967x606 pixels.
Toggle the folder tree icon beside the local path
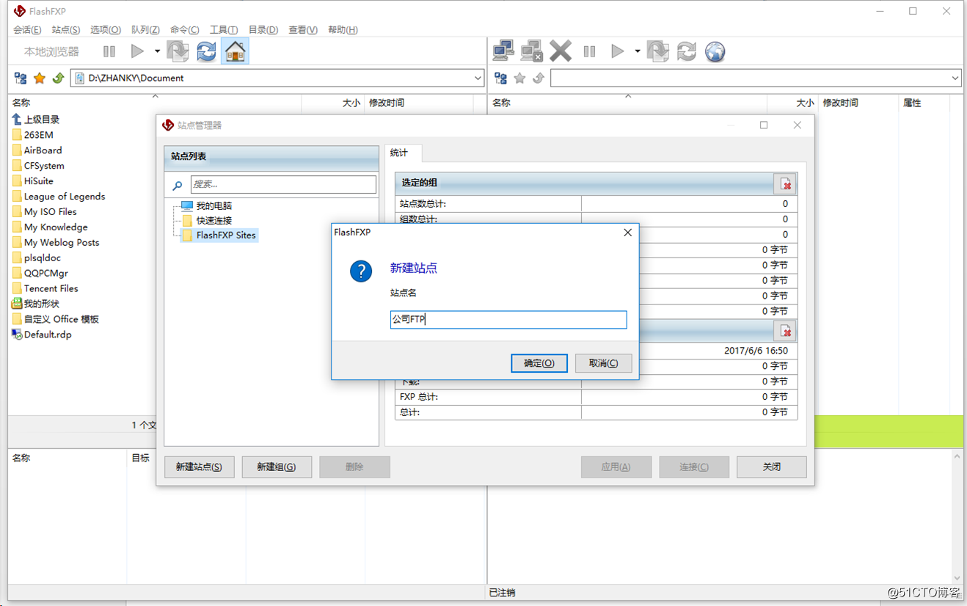tap(21, 78)
